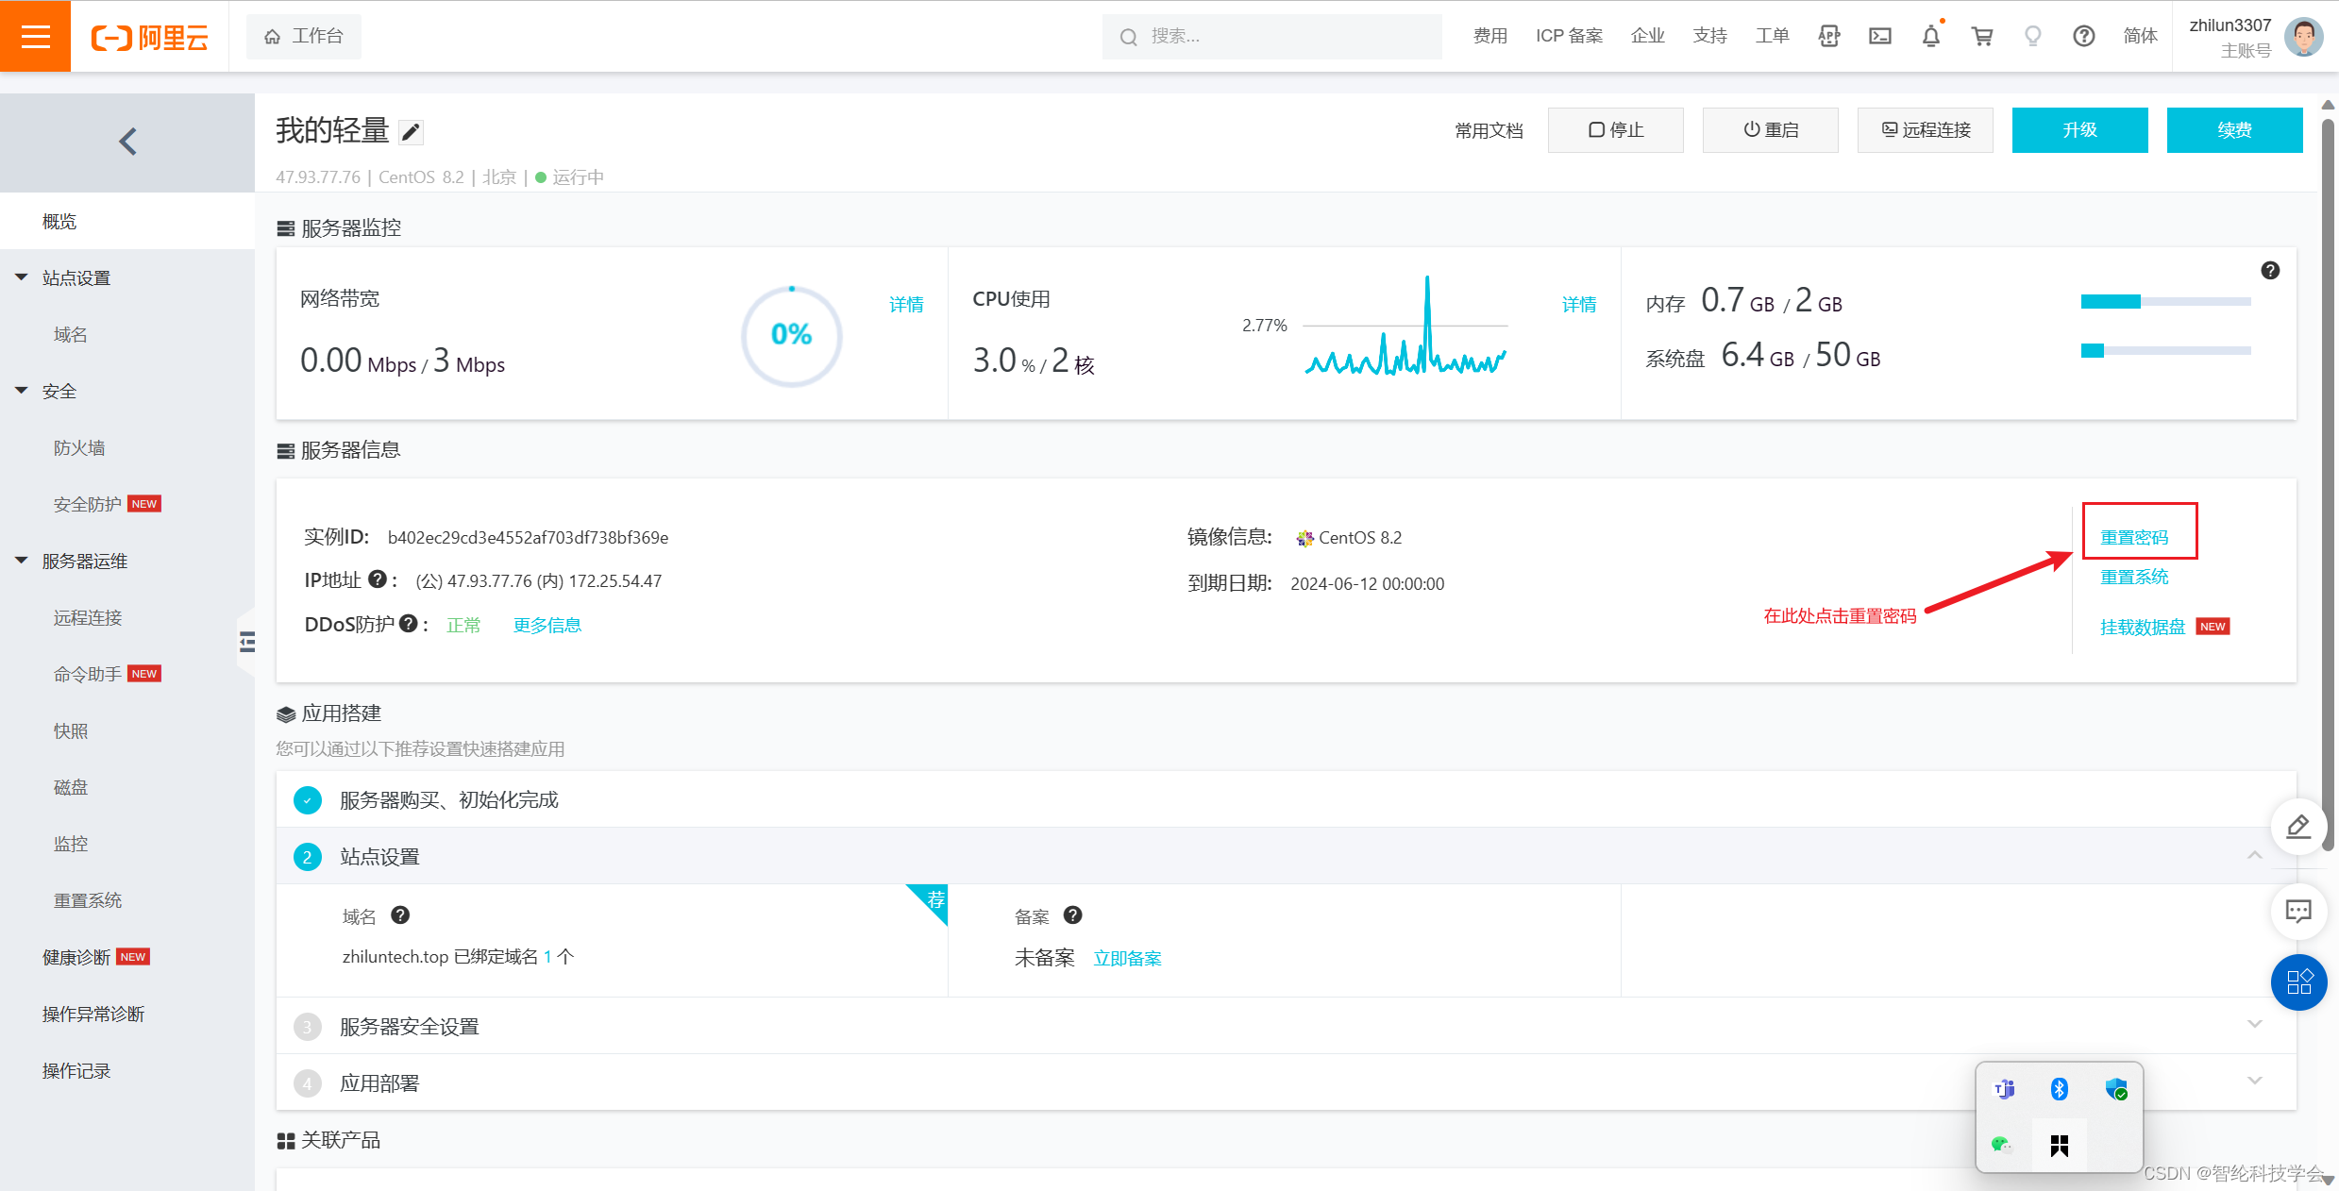Open Cloud Shell terminal icon
This screenshot has height=1191, width=2339.
click(1879, 36)
